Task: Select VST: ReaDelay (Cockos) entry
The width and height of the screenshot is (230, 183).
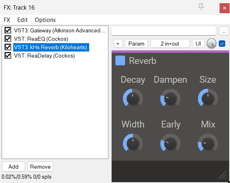Action: (x=44, y=56)
